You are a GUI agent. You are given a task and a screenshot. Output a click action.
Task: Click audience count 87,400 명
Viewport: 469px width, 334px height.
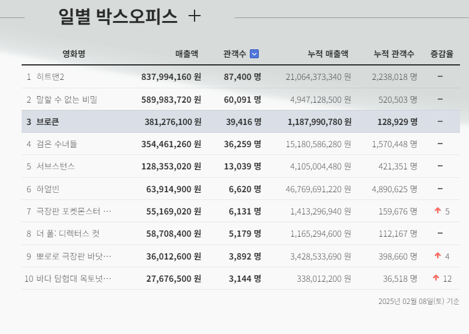(243, 77)
